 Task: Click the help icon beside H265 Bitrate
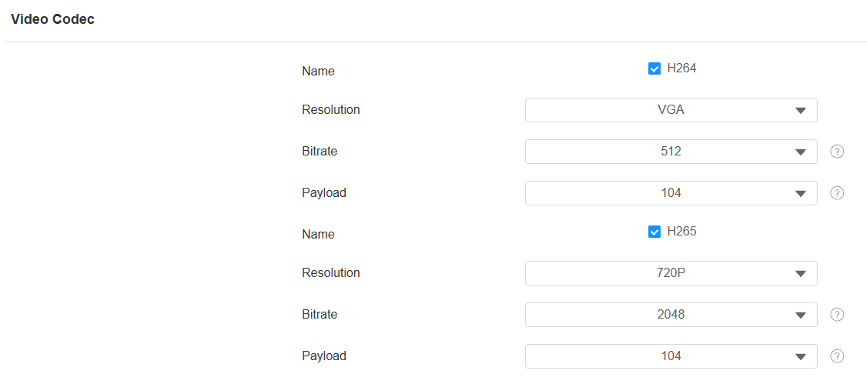point(837,315)
